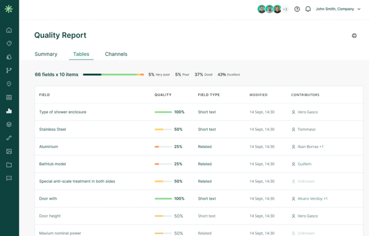Show the +3 additional users badge

(285, 9)
